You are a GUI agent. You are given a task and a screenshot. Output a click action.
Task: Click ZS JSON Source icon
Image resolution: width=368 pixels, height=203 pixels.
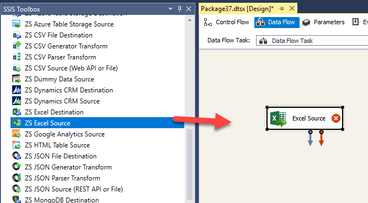17,189
